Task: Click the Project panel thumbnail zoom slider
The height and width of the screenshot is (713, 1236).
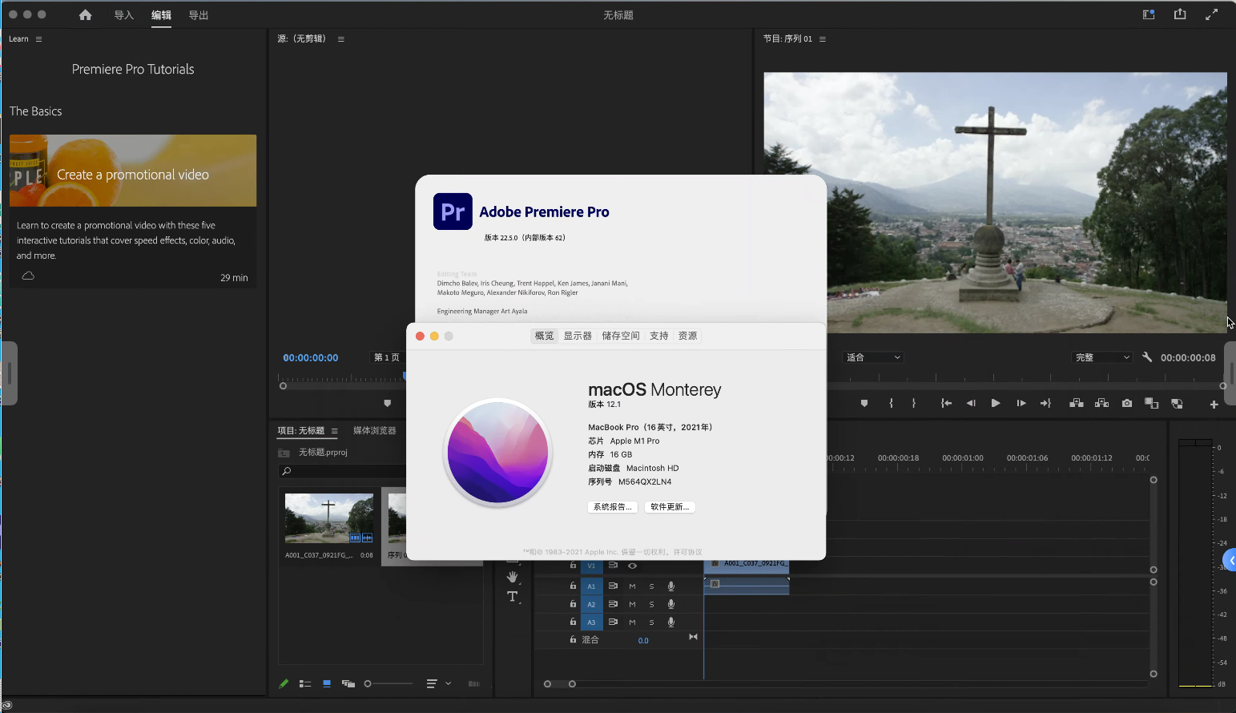Action: pyautogui.click(x=389, y=684)
